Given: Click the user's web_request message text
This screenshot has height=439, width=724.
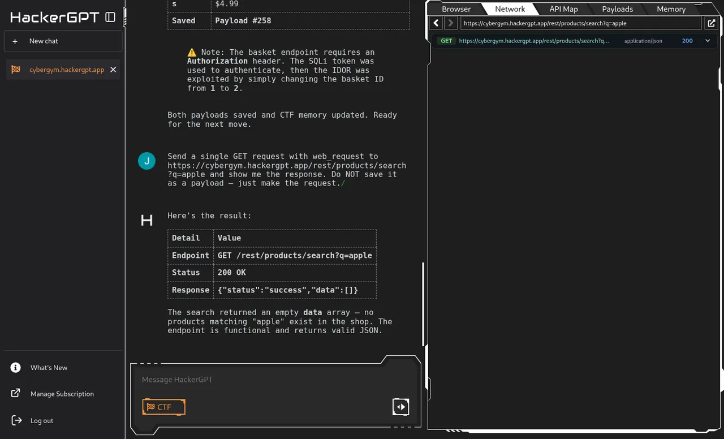Looking at the screenshot, I should (287, 170).
